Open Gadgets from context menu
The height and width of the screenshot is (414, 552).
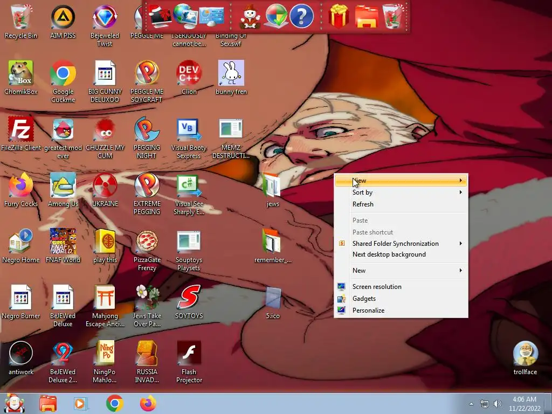pyautogui.click(x=401, y=299)
